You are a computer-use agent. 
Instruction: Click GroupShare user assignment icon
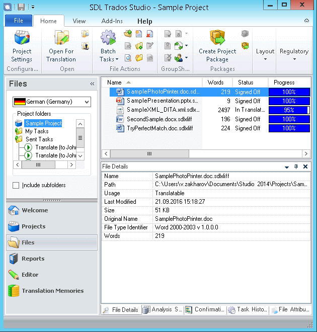(x=179, y=58)
